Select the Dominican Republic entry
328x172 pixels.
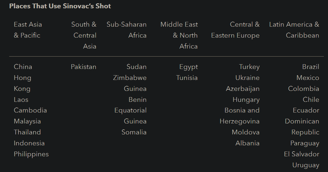pyautogui.click(x=302, y=127)
